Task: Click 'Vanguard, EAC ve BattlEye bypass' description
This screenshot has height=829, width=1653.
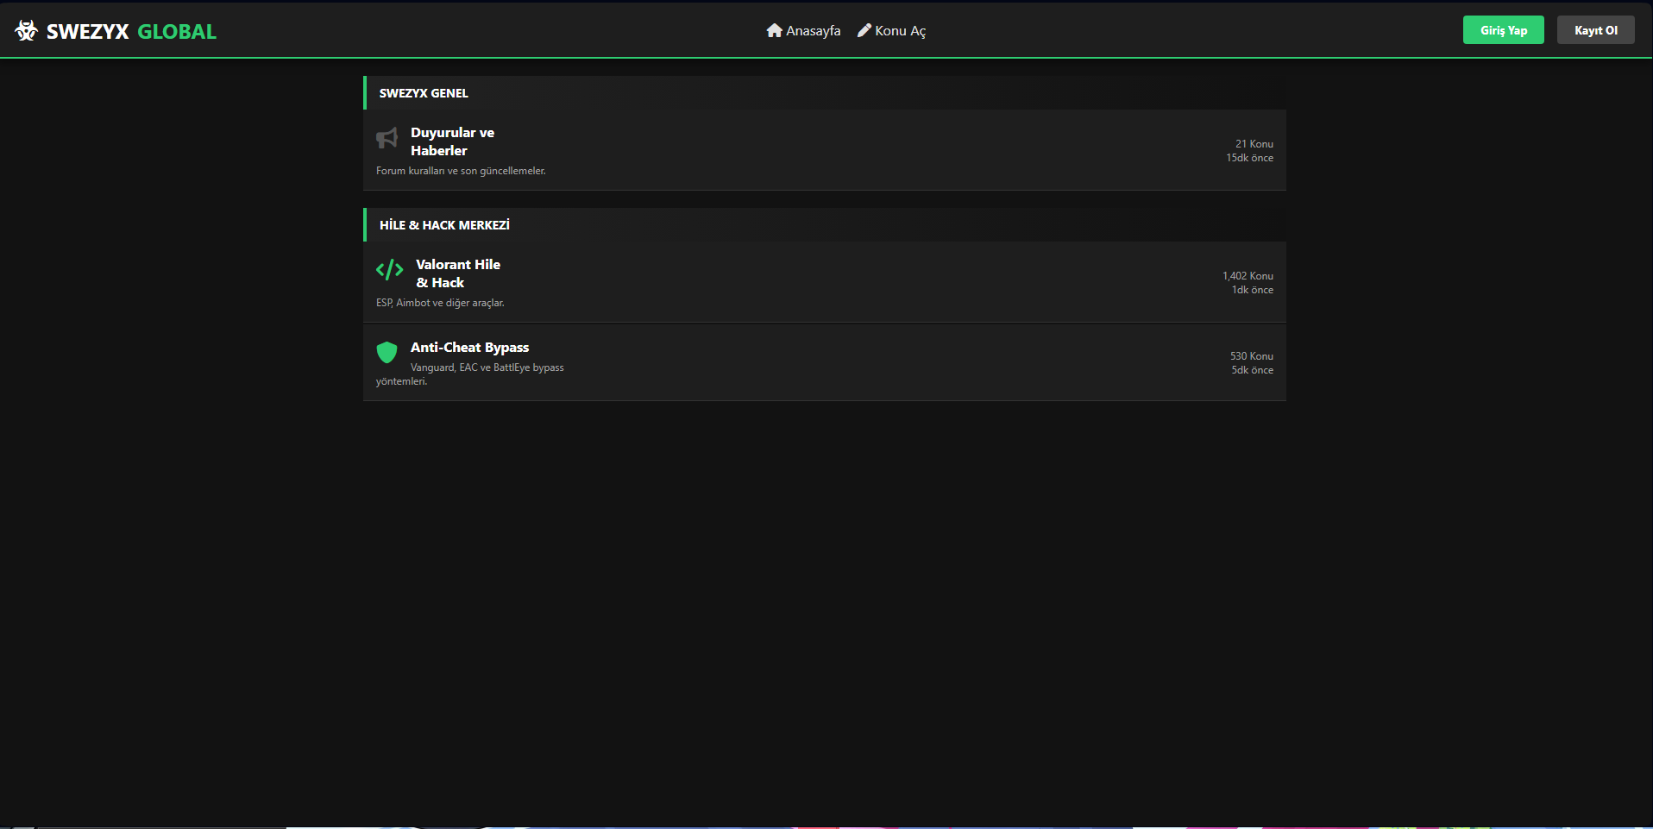Action: pos(487,367)
